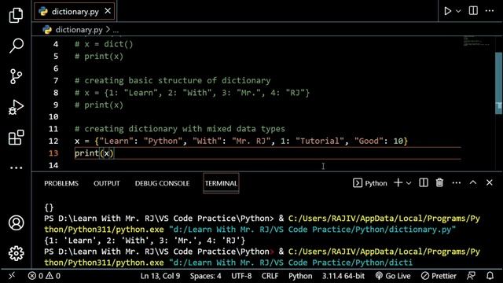Open remote window indicator in status bar
Image resolution: width=503 pixels, height=283 pixels.
(12, 276)
